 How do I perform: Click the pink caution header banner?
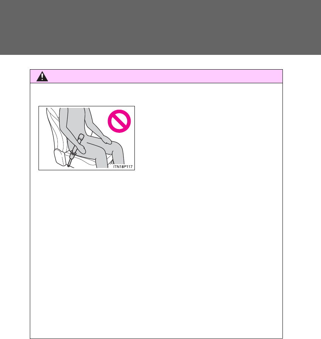pyautogui.click(x=156, y=76)
